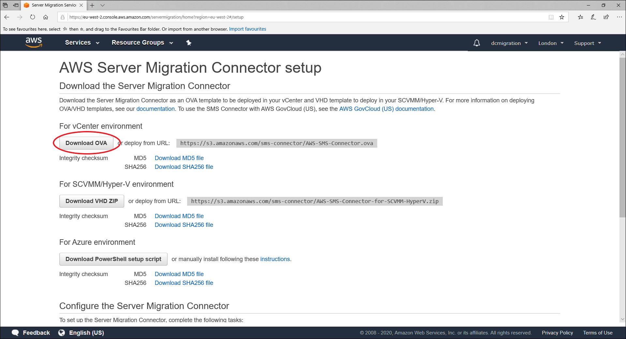Image resolution: width=626 pixels, height=339 pixels.
Task: Click Download VHD ZIP button
Action: pos(92,201)
